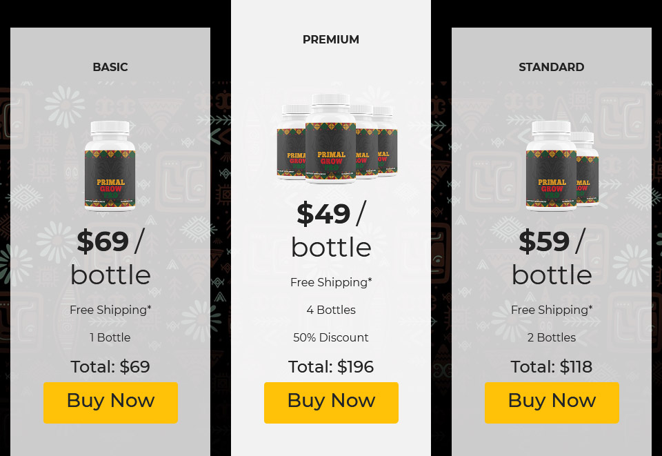The width and height of the screenshot is (662, 456).
Task: Click the $69 / bottle price
Action: click(x=110, y=257)
